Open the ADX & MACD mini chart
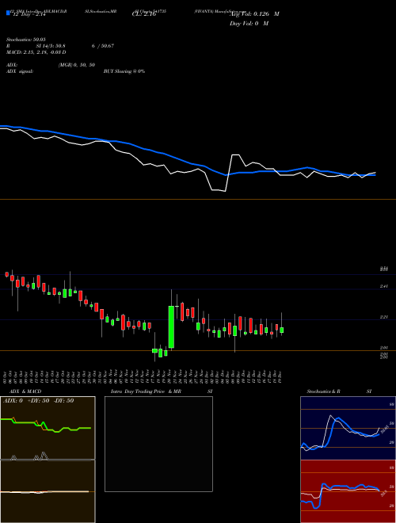The height and width of the screenshot is (523, 396). point(48,460)
